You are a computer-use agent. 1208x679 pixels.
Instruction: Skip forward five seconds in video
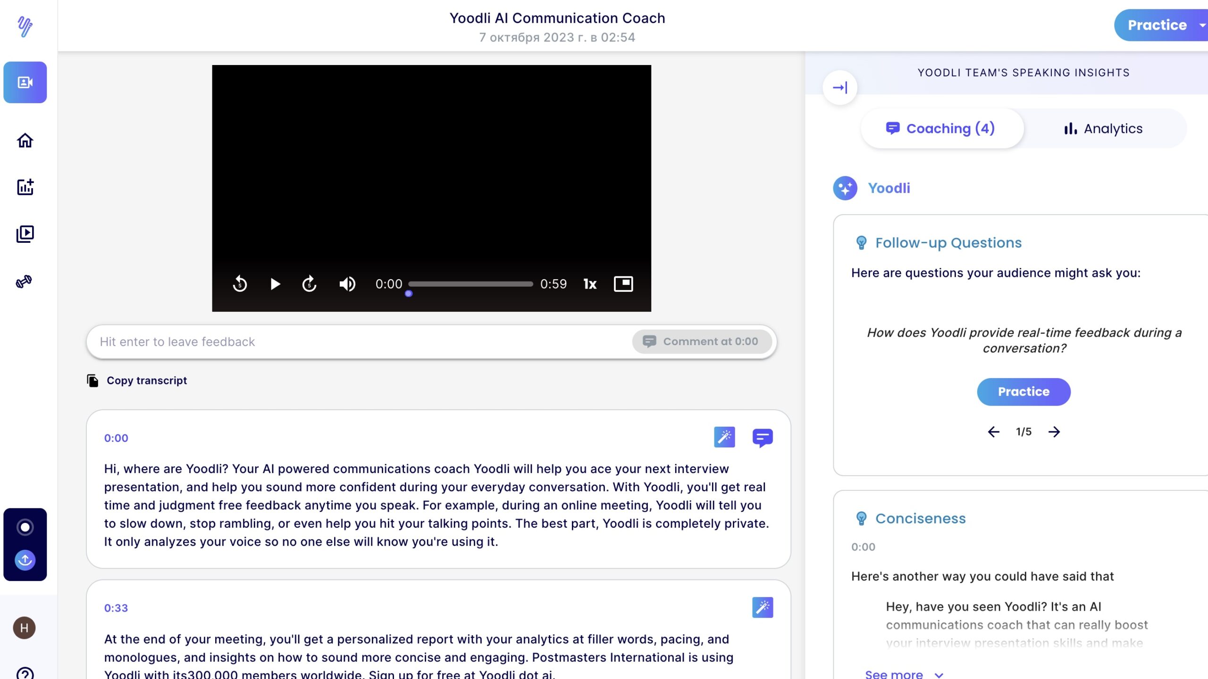coord(310,284)
